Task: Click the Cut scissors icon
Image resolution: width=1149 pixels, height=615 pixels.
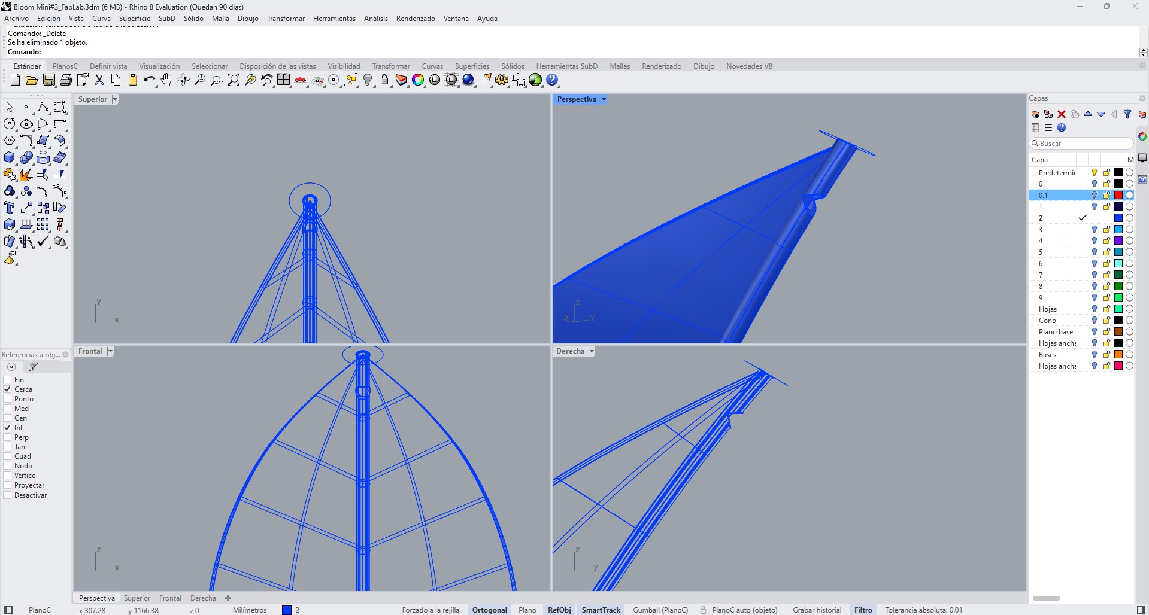Action: click(99, 80)
